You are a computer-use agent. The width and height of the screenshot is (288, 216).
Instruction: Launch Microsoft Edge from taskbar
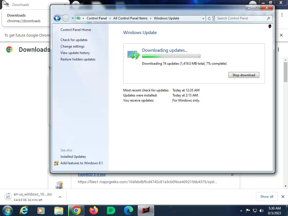tap(128, 210)
